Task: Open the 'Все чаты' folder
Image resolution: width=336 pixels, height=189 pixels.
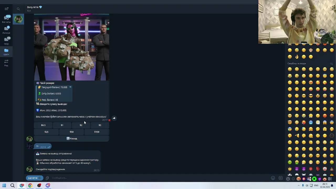Action: (6, 19)
